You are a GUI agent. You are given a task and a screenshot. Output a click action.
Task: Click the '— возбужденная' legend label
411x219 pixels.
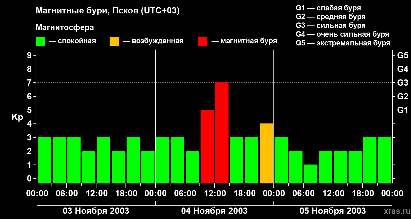(153, 41)
